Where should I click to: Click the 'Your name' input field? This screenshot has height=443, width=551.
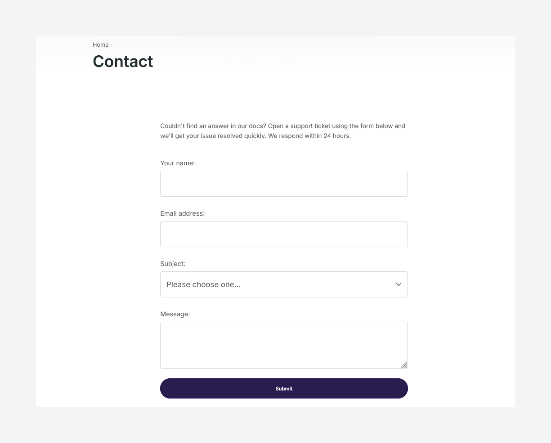[x=284, y=184]
